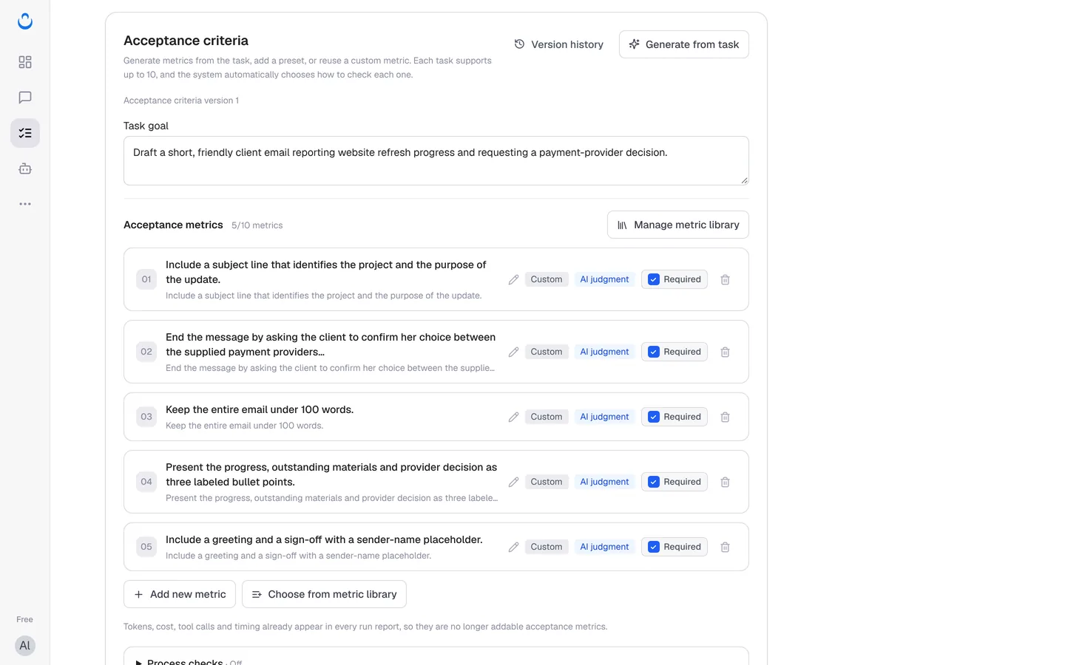The image size is (1065, 665).
Task: Select the checklist tasks icon in sidebar
Action: pos(25,133)
